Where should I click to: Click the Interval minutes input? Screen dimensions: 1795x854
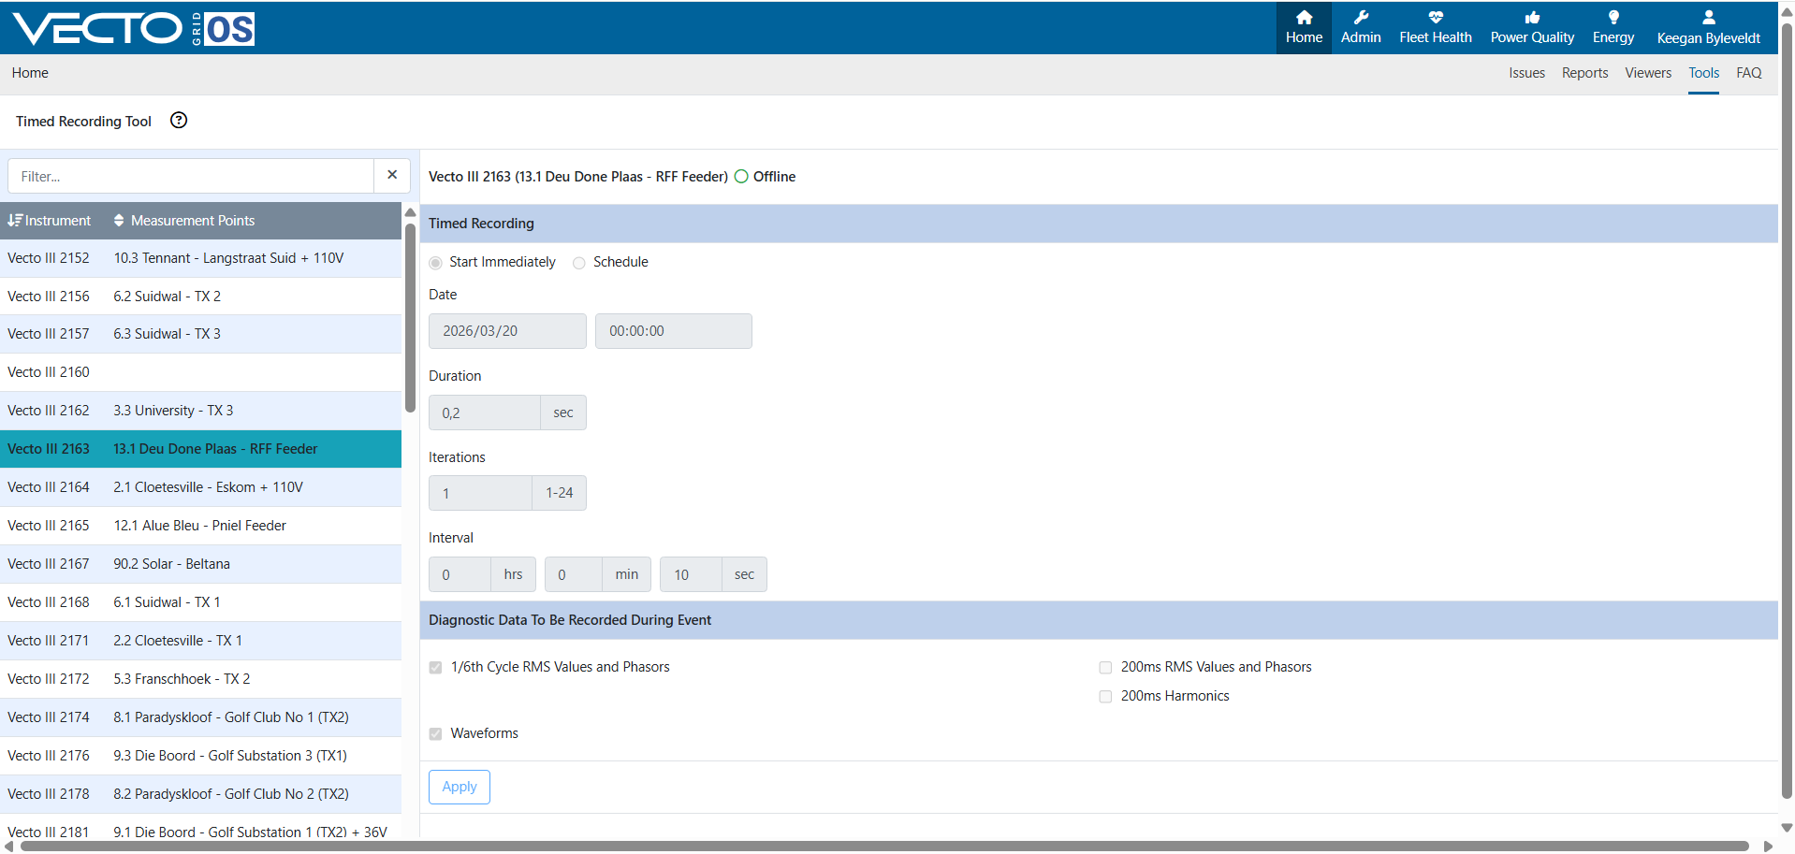click(x=574, y=574)
